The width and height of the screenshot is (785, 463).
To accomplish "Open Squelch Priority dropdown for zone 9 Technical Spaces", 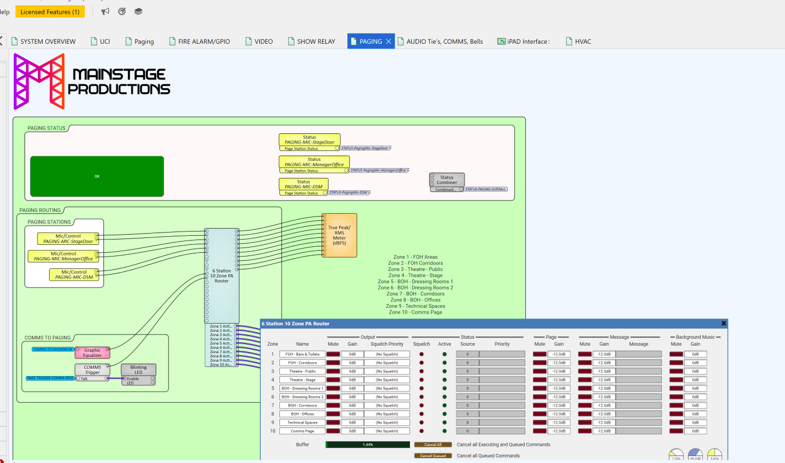I will 387,422.
